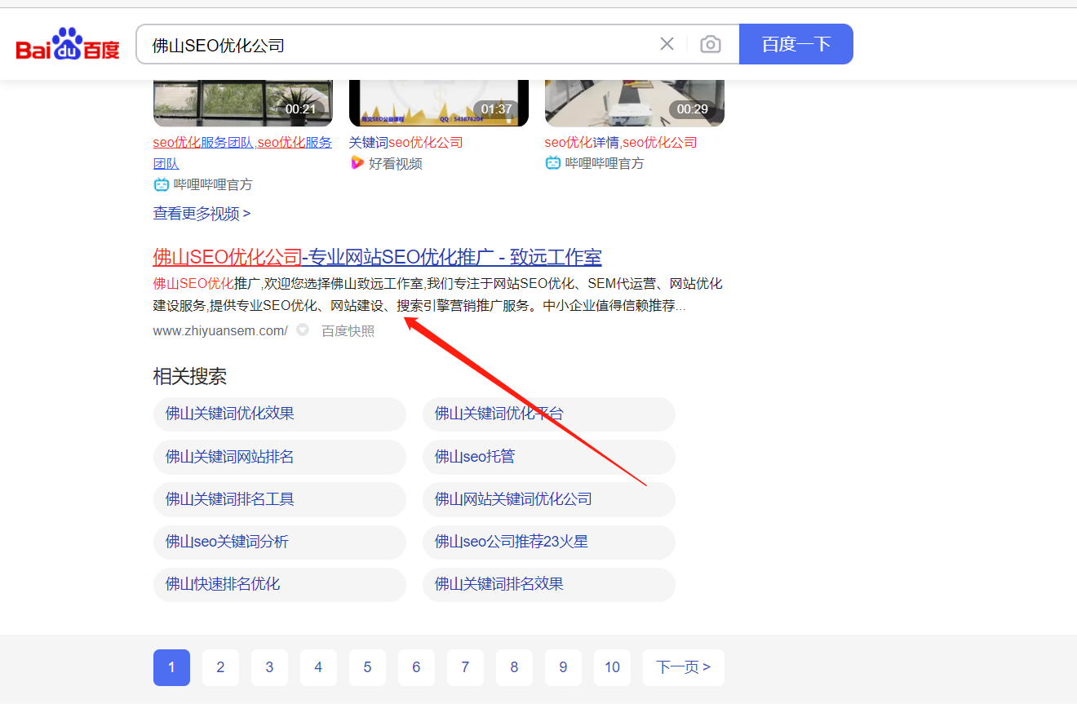Click the 百度一下 search button

pos(796,44)
